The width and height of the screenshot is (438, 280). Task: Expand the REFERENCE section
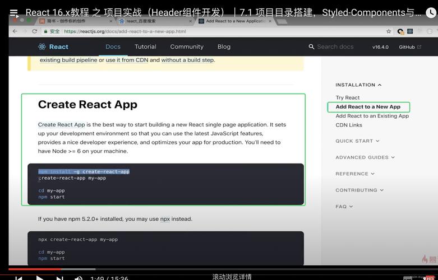click(355, 174)
